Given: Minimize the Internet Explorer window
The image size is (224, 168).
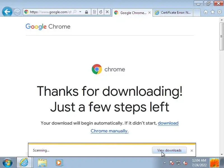Looking at the screenshot, I should tap(198, 3).
